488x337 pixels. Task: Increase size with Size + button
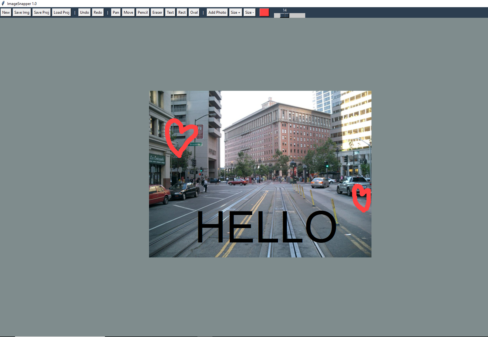[236, 12]
